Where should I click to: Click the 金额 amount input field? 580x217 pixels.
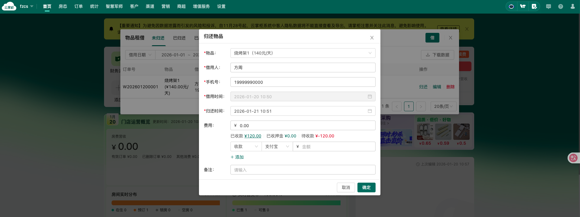pos(334,146)
